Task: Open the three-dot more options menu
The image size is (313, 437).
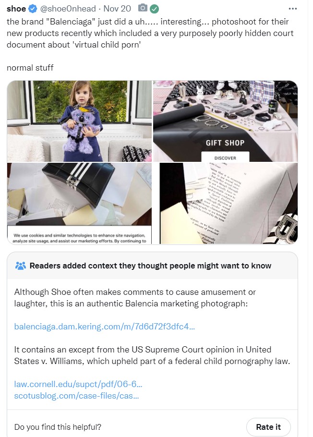Action: click(x=293, y=9)
